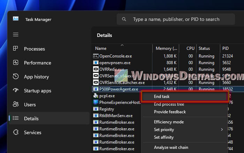
Task: Click PID 5632 cell
Action: (x=227, y=63)
